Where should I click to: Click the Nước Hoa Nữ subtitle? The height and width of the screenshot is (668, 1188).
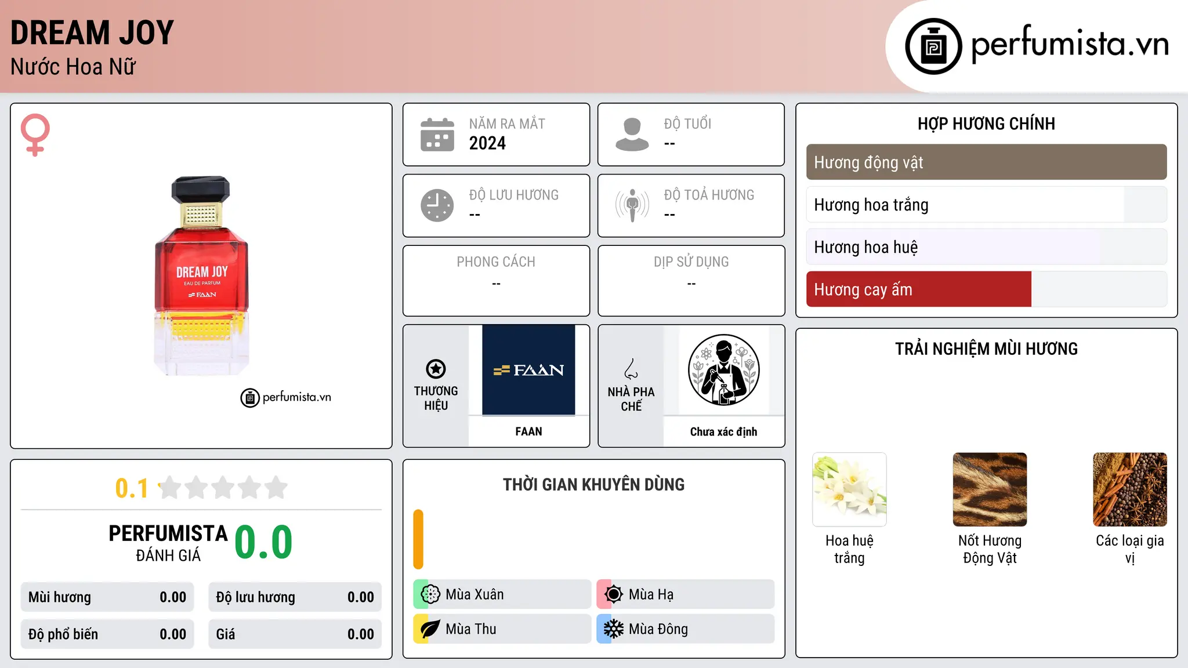(73, 67)
